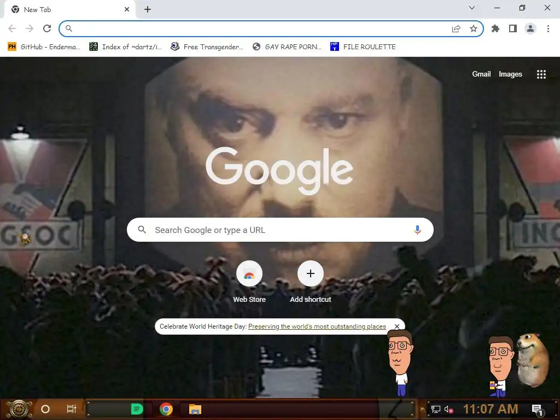The image size is (560, 420).
Task: Share this page icon in address bar
Action: (456, 28)
